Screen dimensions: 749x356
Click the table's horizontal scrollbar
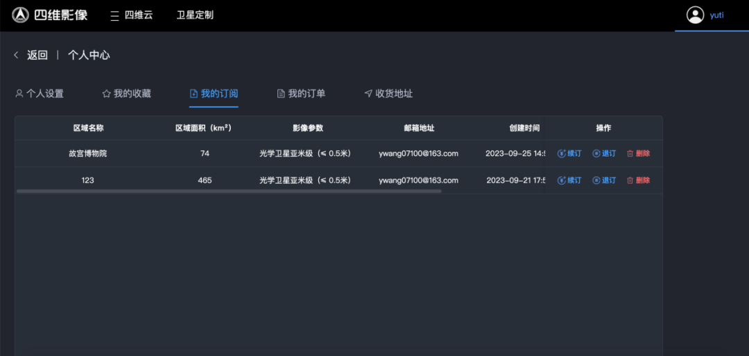pyautogui.click(x=229, y=191)
